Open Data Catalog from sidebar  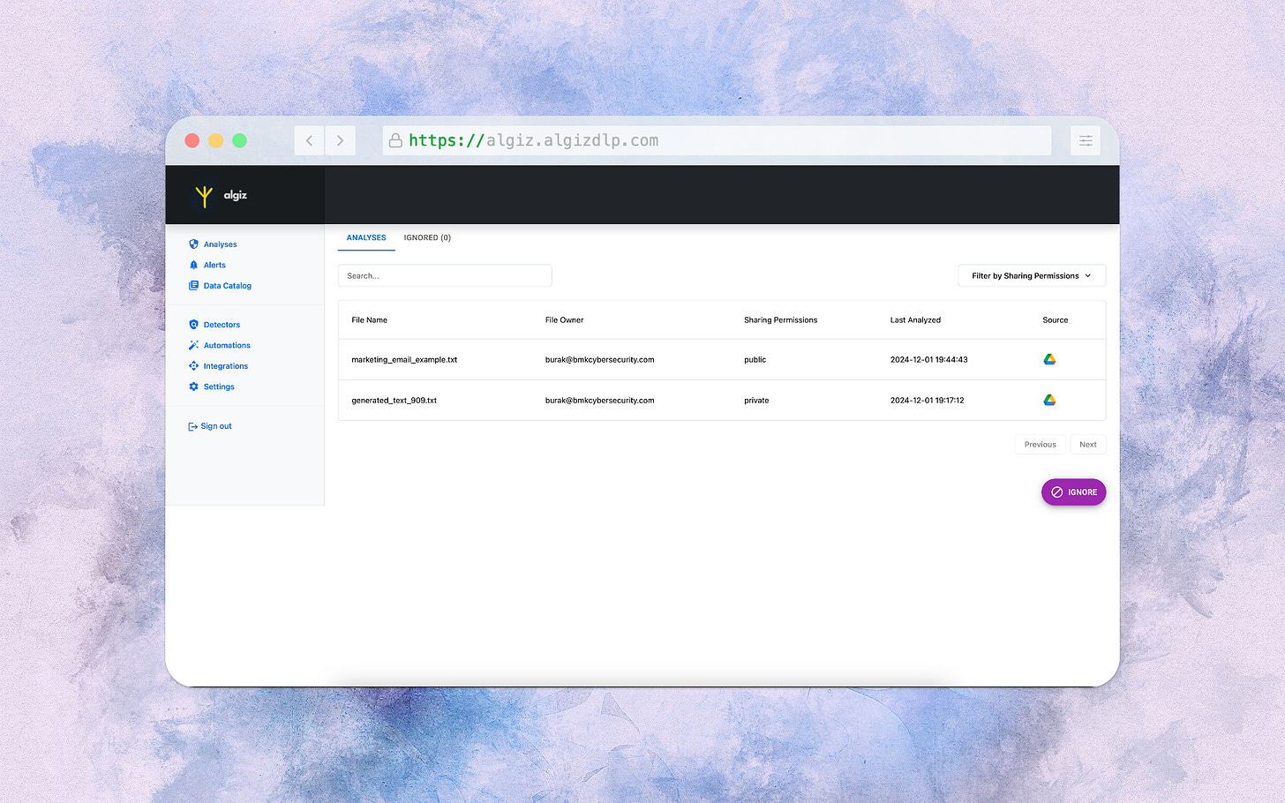(228, 286)
